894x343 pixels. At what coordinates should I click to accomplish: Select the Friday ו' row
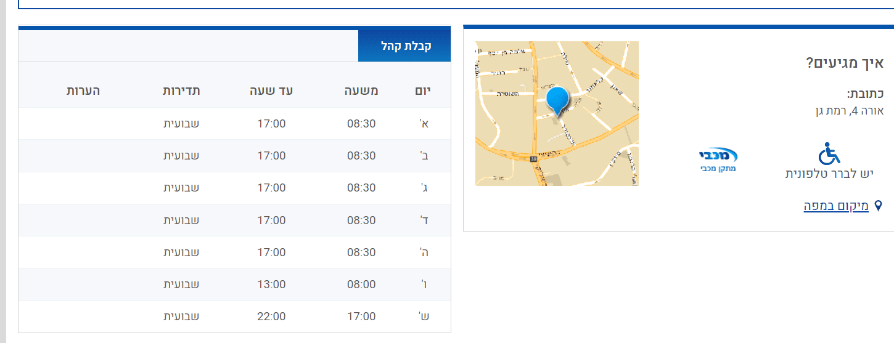click(x=234, y=284)
